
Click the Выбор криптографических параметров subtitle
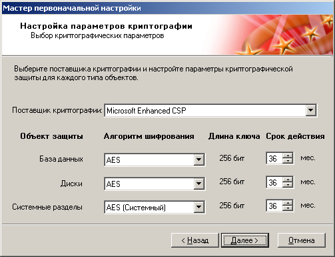97,35
